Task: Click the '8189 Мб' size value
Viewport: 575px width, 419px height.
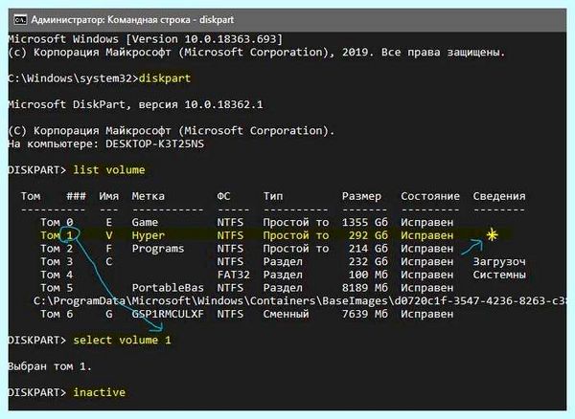Action: click(x=365, y=288)
